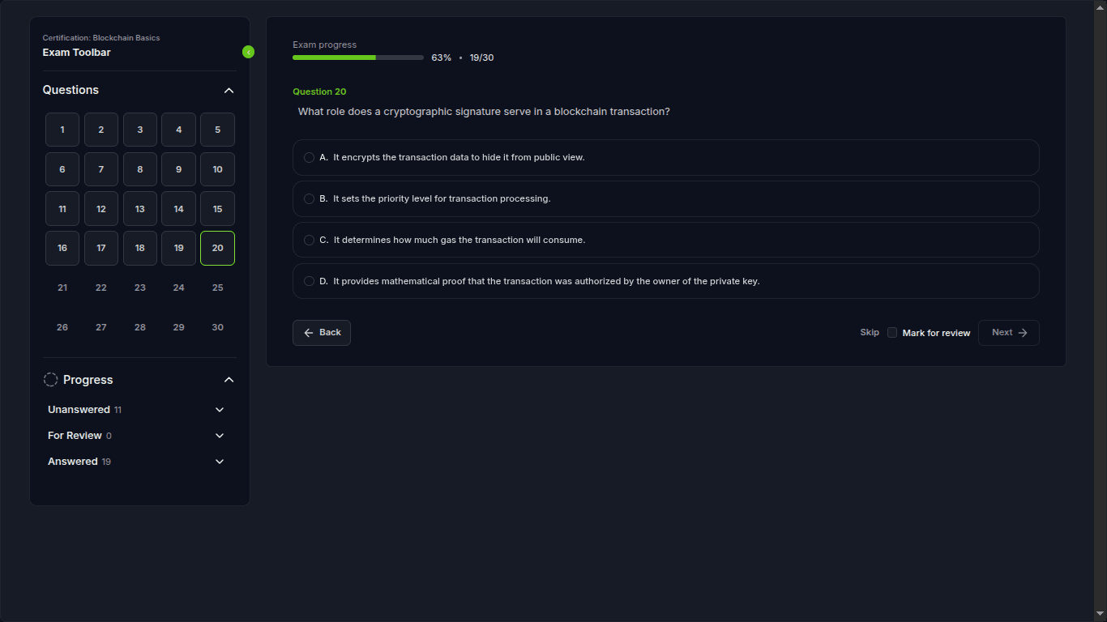
Task: Click the right arrow icon in Next
Action: (1023, 333)
